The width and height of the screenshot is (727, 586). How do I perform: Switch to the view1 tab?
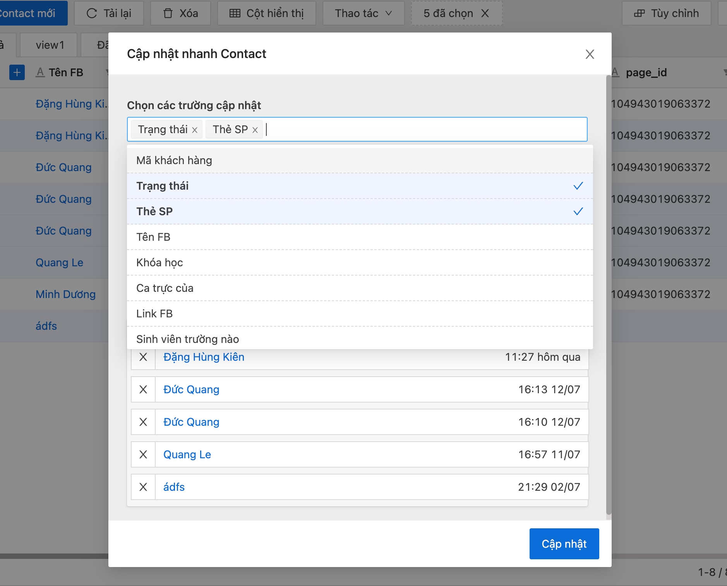point(50,45)
